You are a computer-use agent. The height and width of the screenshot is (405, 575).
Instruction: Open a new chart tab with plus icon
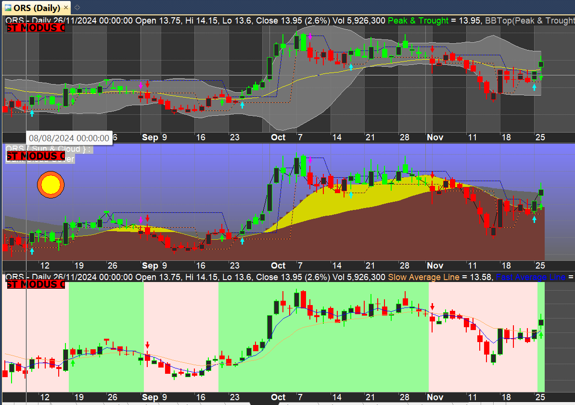(77, 7)
